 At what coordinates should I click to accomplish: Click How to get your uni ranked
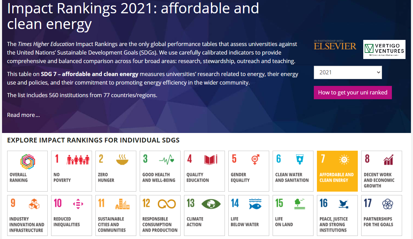353,93
